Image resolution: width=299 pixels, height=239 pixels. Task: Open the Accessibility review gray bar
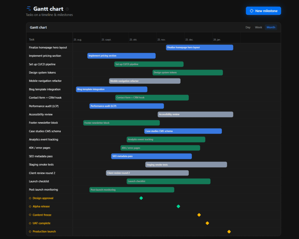click(196, 114)
